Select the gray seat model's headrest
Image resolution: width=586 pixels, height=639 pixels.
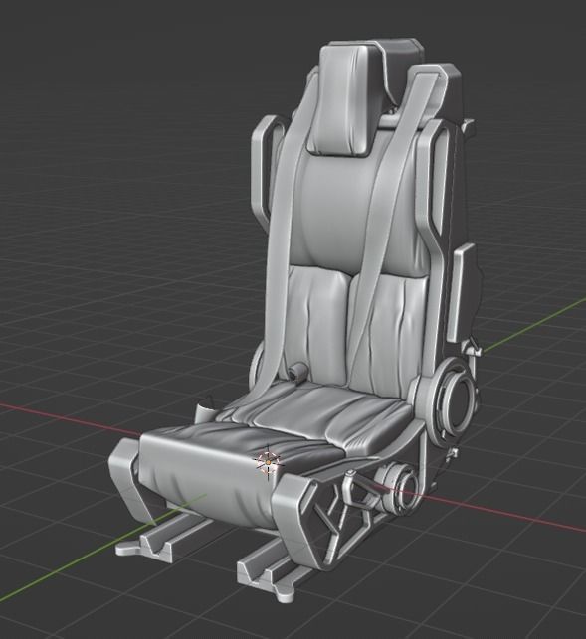345,99
